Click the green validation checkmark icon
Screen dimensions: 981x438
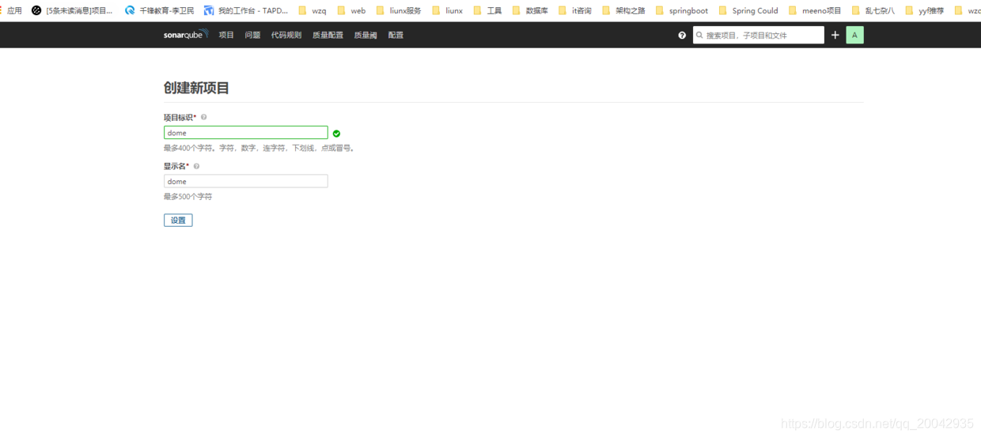pyautogui.click(x=336, y=134)
